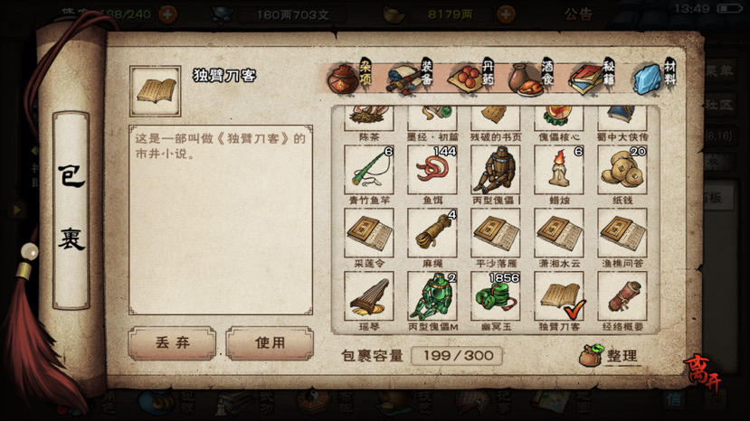Switch to the 杂项 misc tab
Screen dimensions: 750x421
(349, 78)
